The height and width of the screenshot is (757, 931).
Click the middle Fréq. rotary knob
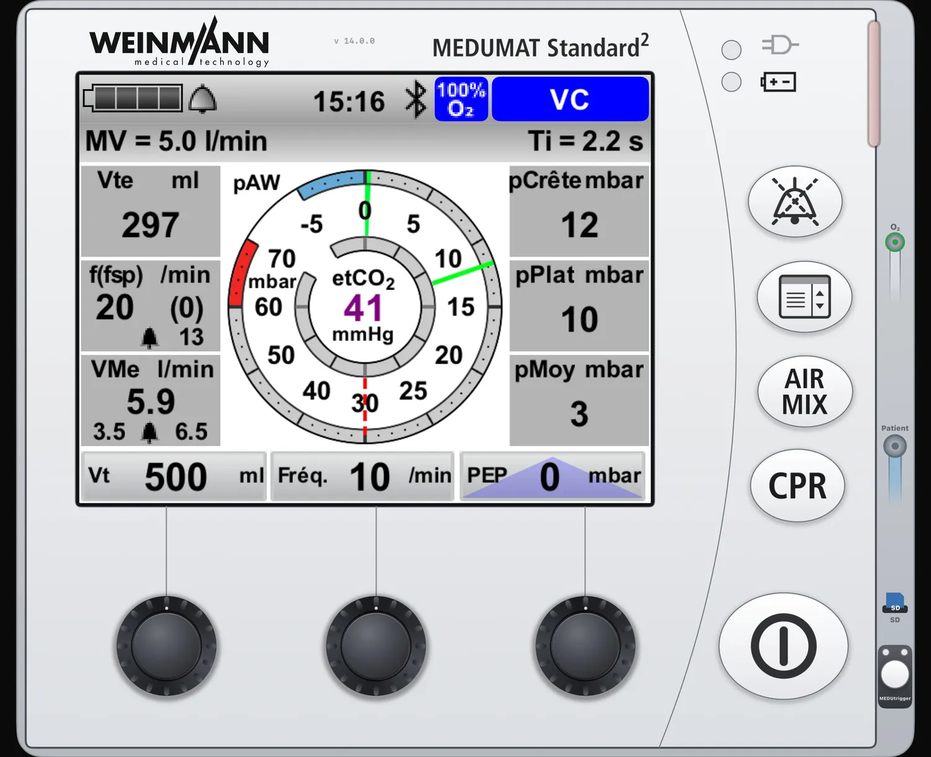[x=376, y=646]
